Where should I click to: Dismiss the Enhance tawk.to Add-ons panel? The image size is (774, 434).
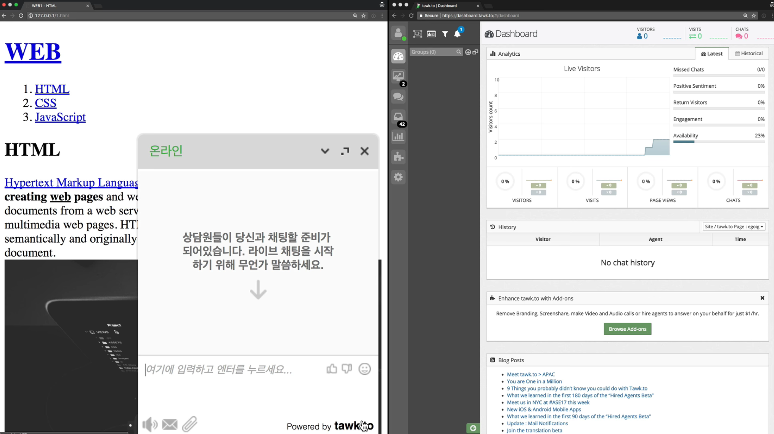(762, 298)
